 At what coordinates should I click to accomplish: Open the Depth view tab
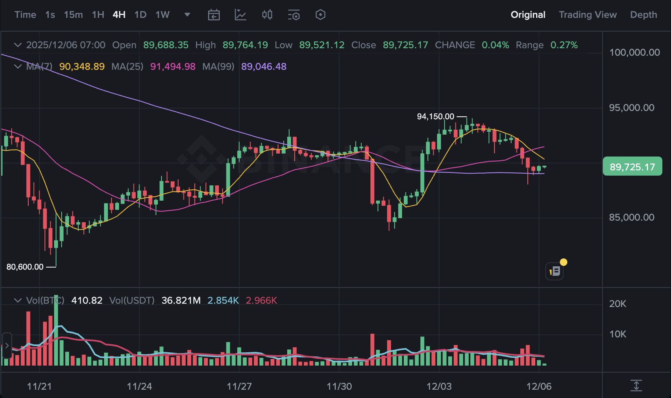click(x=643, y=15)
